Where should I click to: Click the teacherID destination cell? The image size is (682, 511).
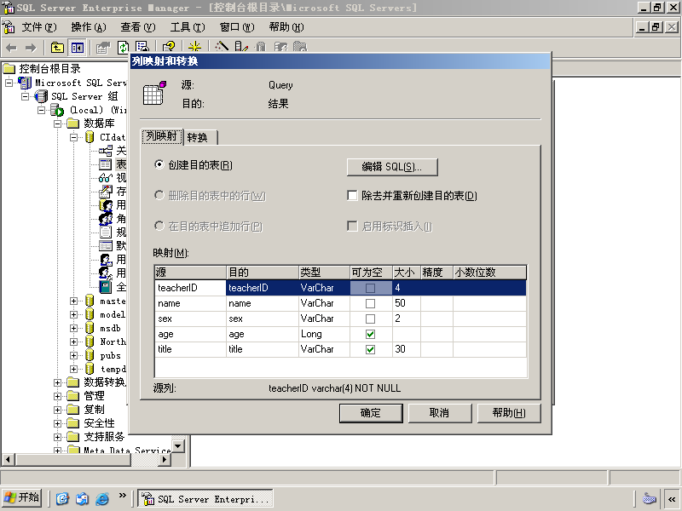pos(262,288)
